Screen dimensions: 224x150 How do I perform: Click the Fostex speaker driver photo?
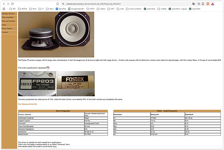[56, 34]
